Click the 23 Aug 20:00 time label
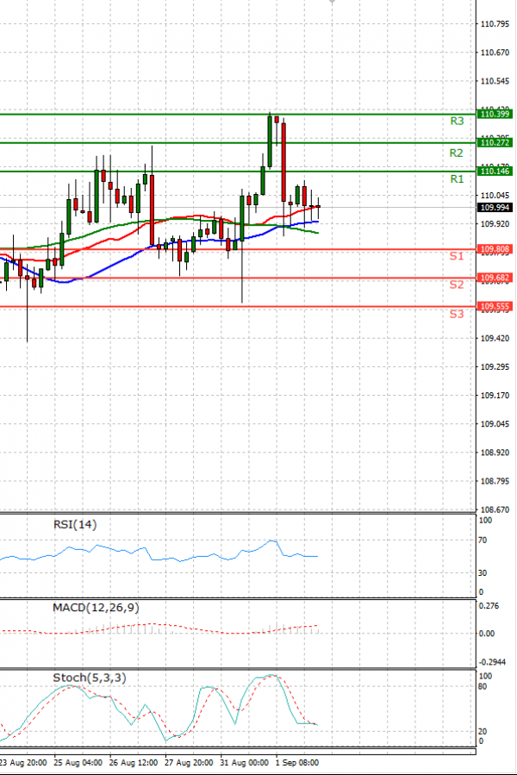 tap(23, 763)
